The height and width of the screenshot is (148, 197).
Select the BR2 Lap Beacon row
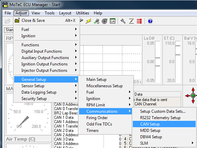point(66,113)
